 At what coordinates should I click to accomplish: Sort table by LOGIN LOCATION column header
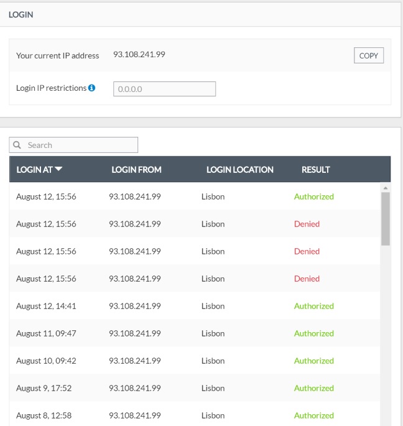(x=239, y=169)
